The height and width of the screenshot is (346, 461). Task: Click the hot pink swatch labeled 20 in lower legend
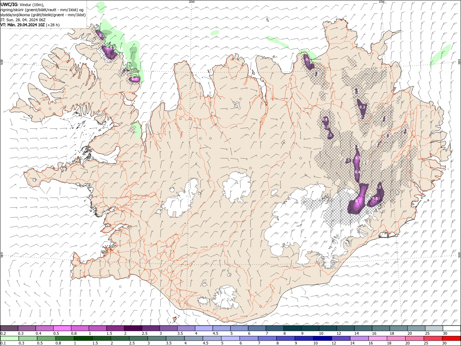pyautogui.click(x=414, y=338)
